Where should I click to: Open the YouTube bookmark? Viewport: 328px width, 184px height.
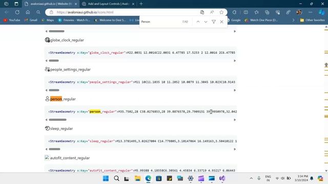pos(12,20)
